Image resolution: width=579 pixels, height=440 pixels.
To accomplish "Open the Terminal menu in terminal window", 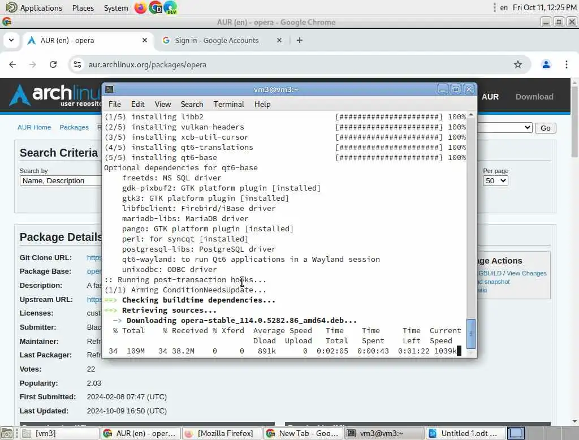I will 228,104.
